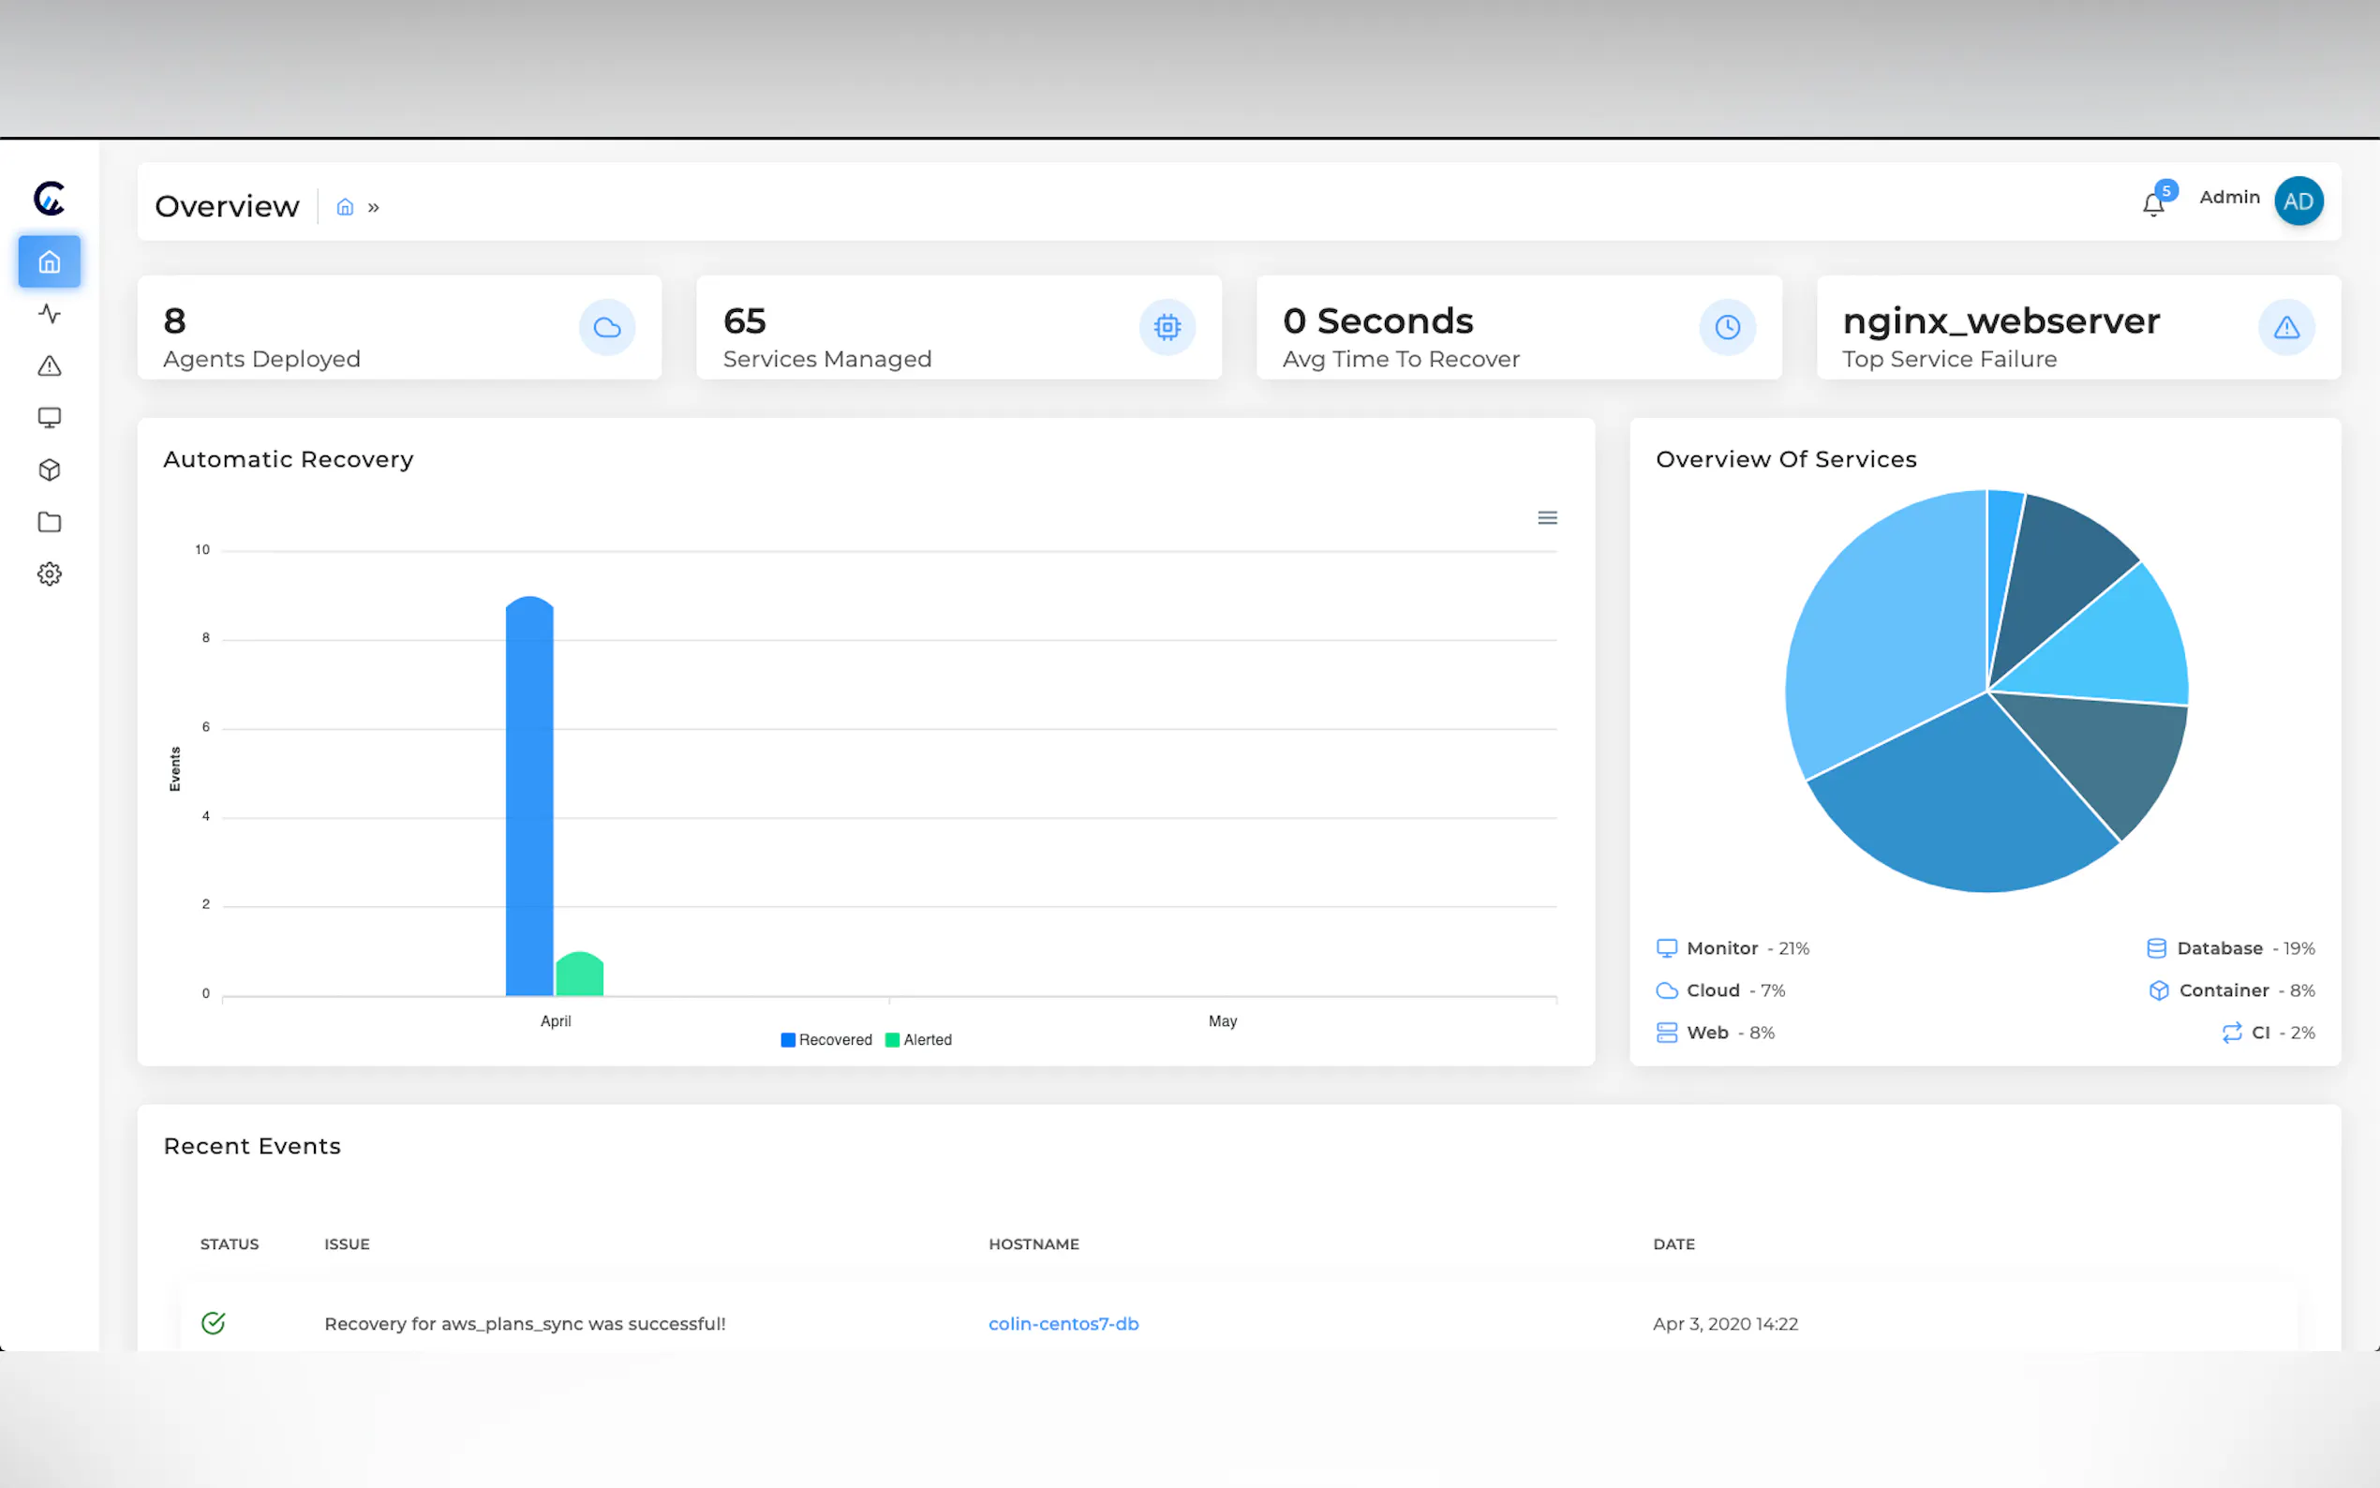Screen dimensions: 2380x1488
Task: Click the 'Monitor - 21%' legend text
Action: point(1748,948)
